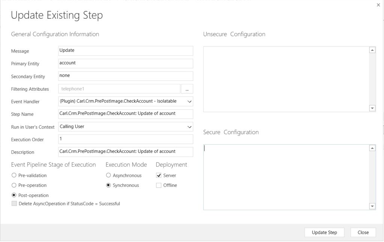Choose the Pre-operation pipeline stage
The image size is (384, 242).
click(x=14, y=185)
